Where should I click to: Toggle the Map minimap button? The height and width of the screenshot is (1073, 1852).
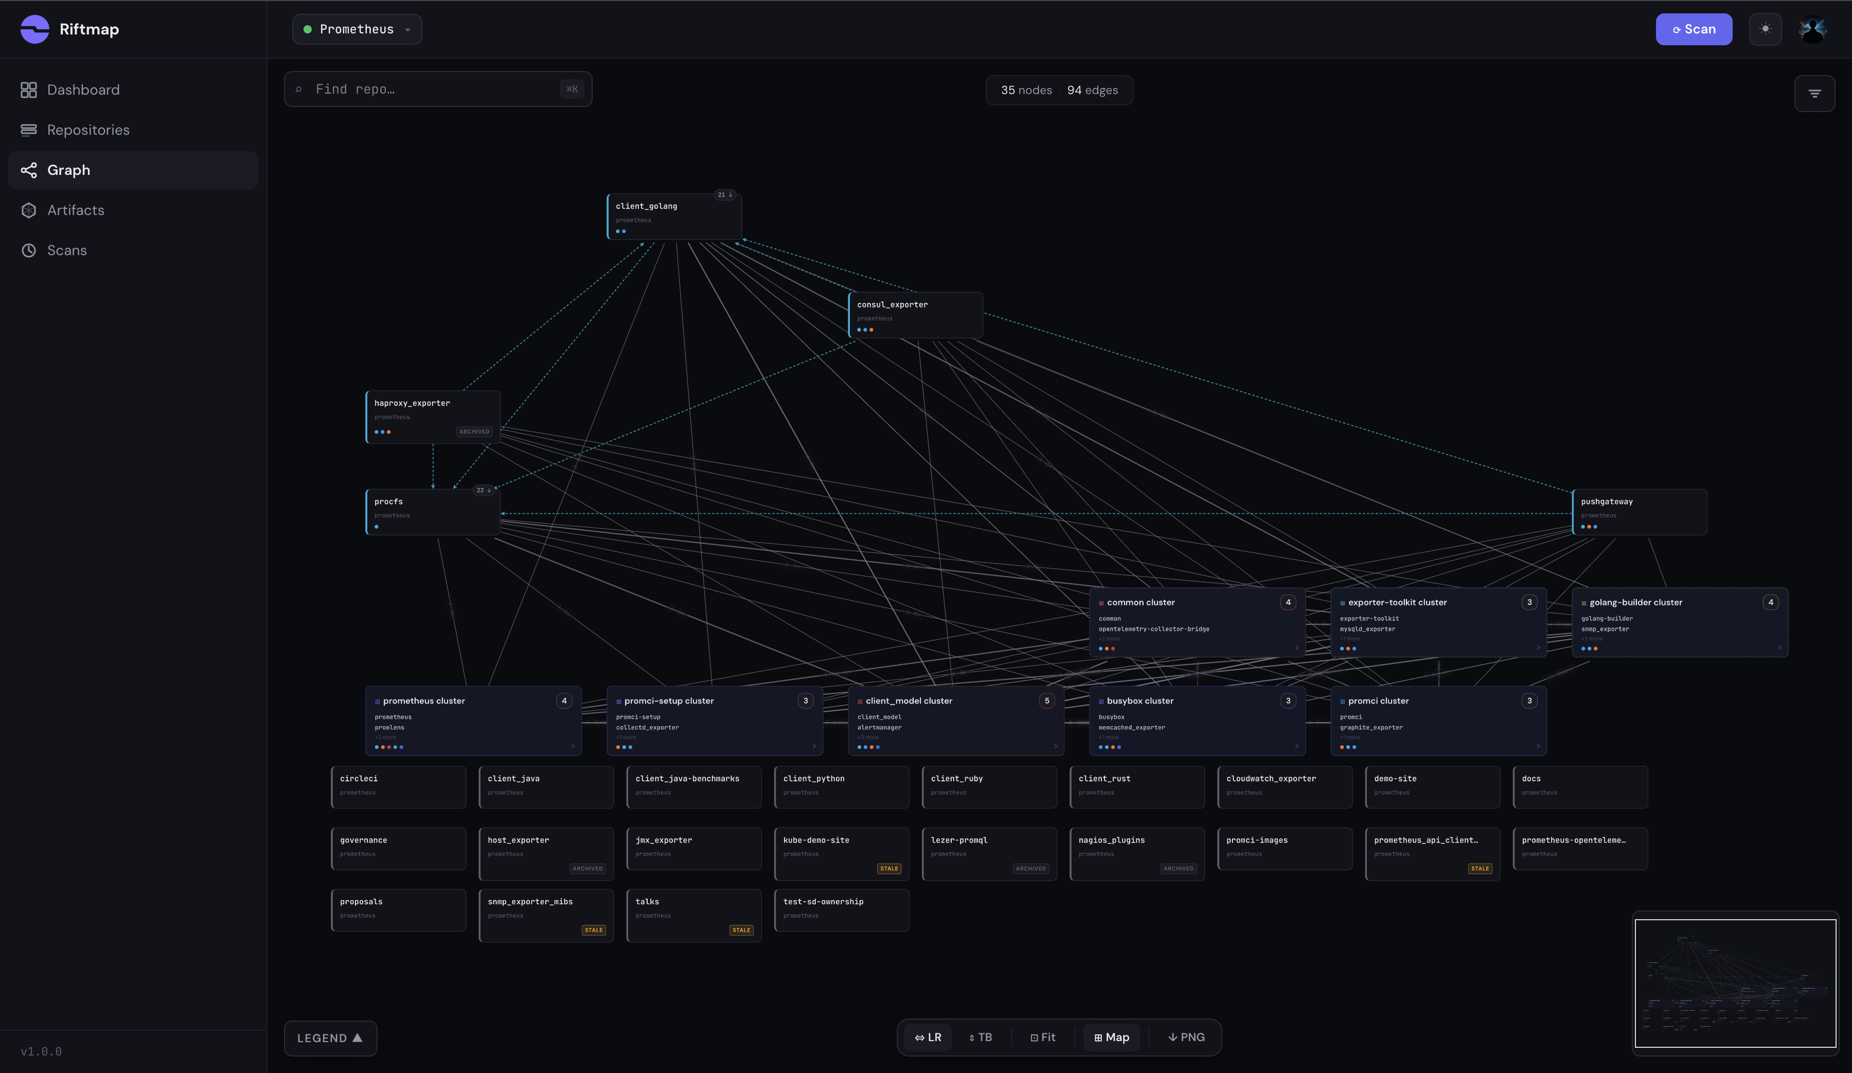coord(1111,1037)
